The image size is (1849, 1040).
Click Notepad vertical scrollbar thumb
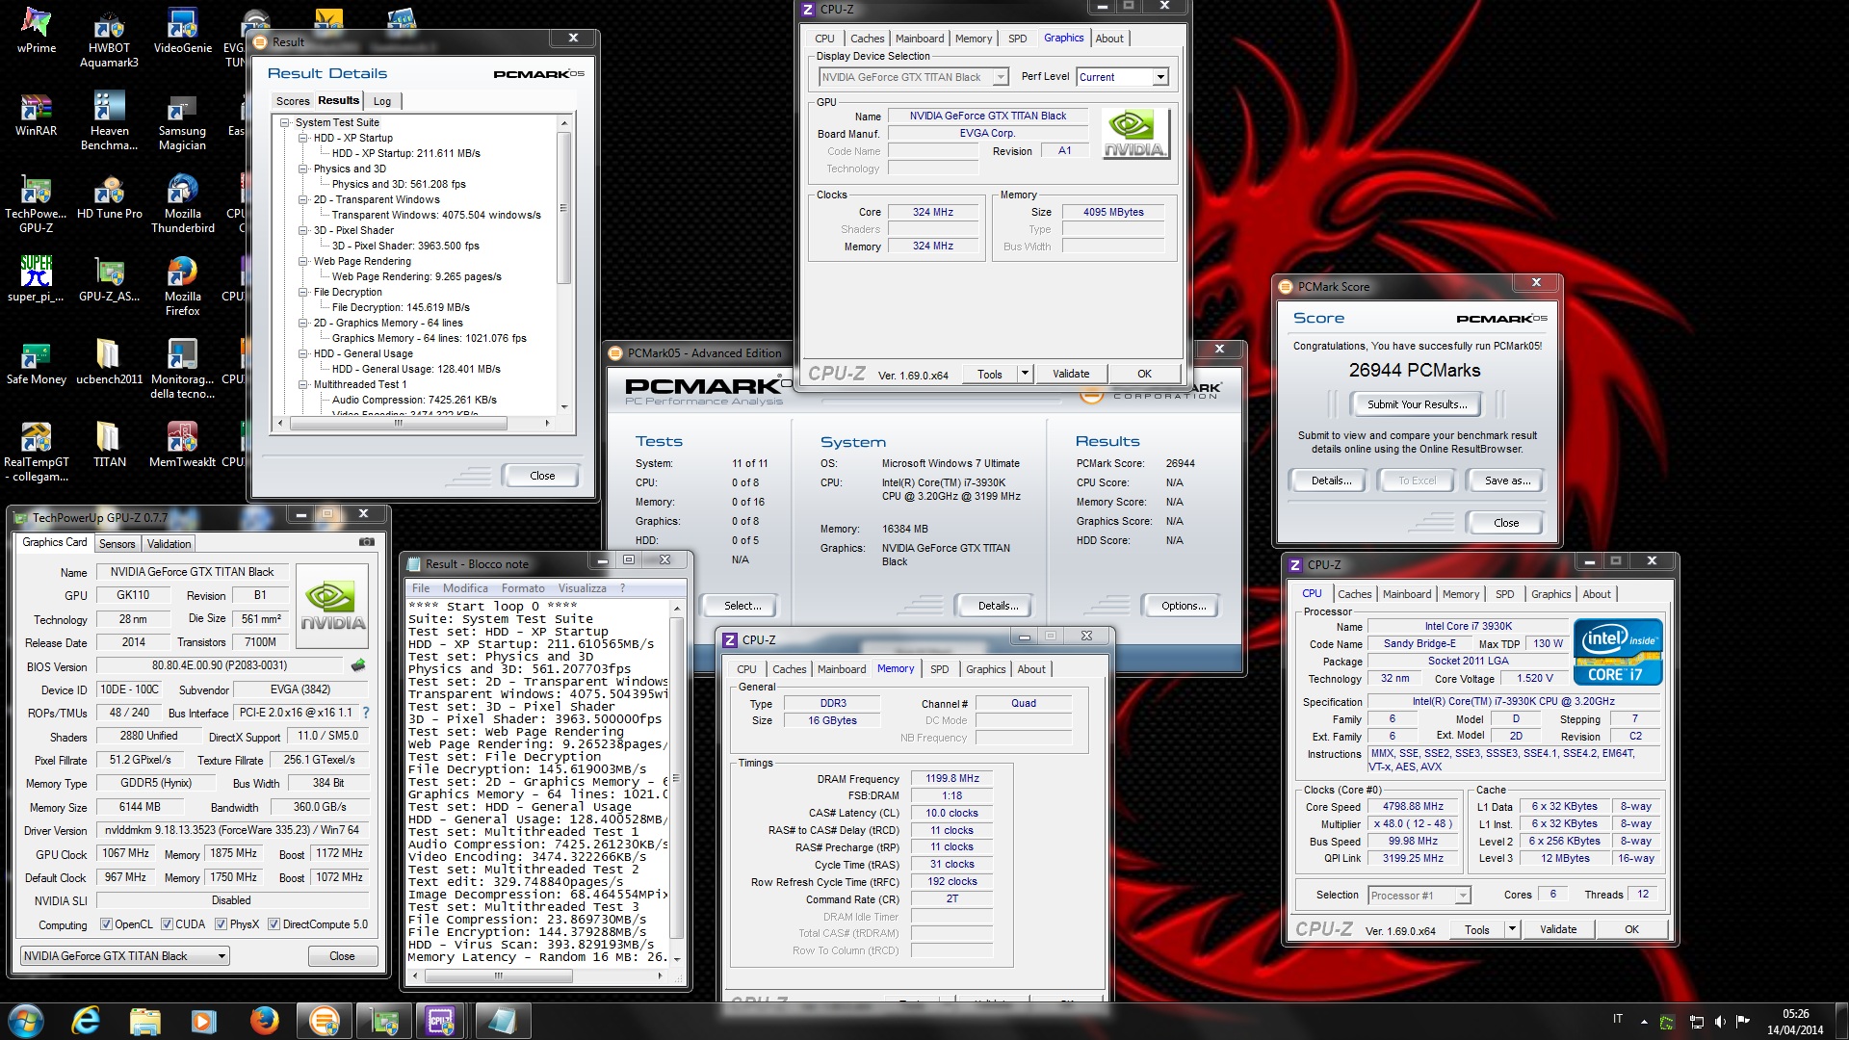coord(676,777)
